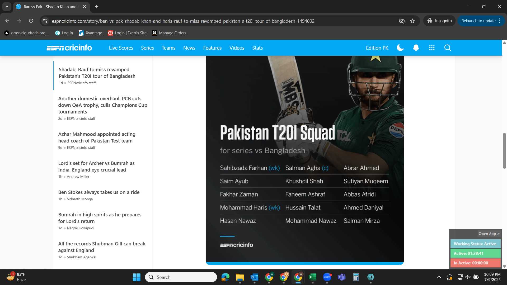Viewport: 507px width, 285px height.
Task: View site information icon in address bar
Action: (x=45, y=21)
